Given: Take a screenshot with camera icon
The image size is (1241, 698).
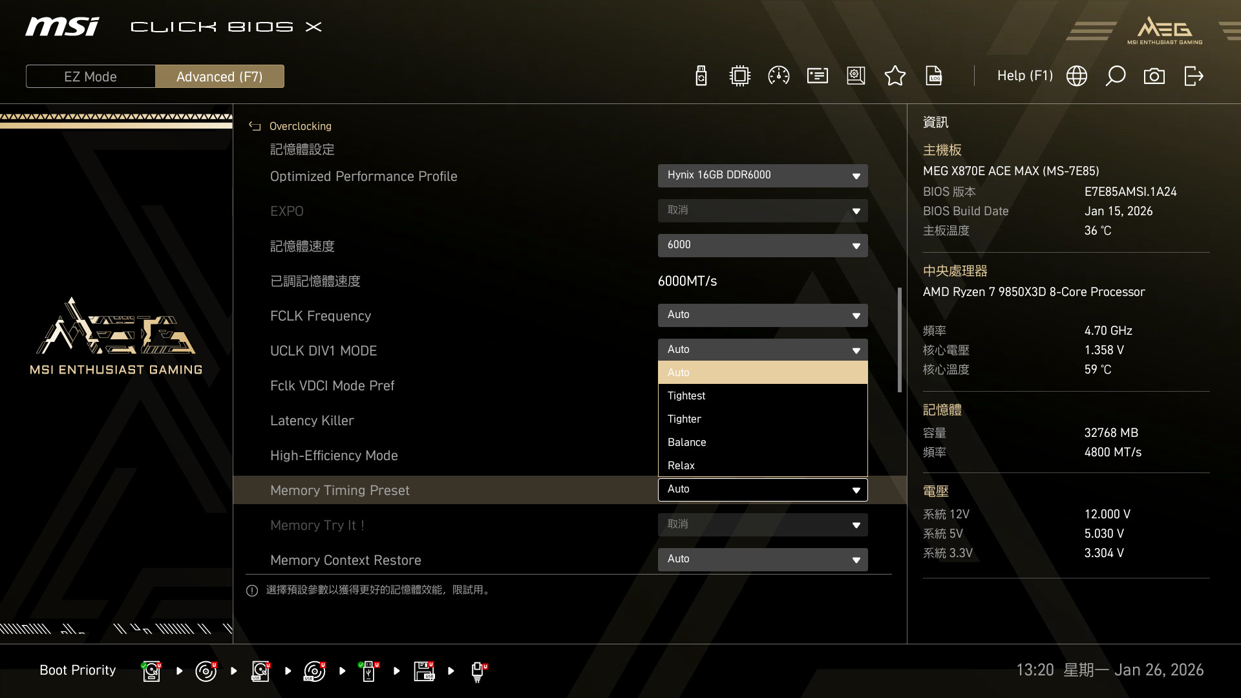Looking at the screenshot, I should (x=1154, y=76).
